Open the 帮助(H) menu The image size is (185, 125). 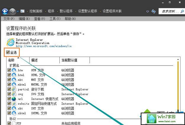tap(70, 19)
